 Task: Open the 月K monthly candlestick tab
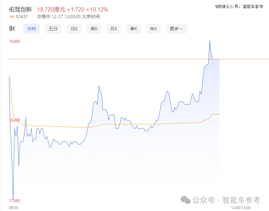click(114, 29)
